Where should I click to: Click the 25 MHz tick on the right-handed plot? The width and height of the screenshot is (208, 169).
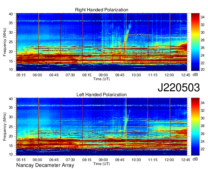pos(11,42)
